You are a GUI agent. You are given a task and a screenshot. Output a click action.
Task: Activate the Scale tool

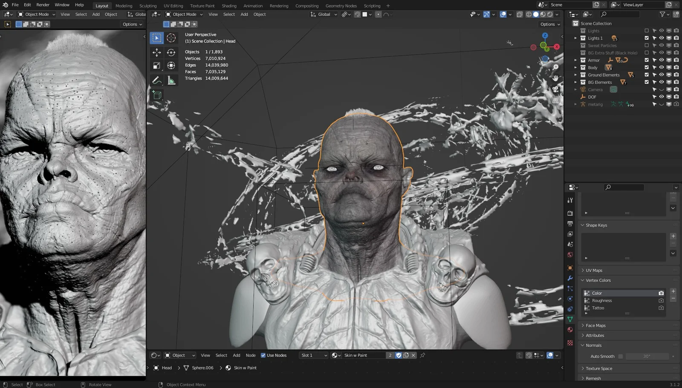(157, 65)
